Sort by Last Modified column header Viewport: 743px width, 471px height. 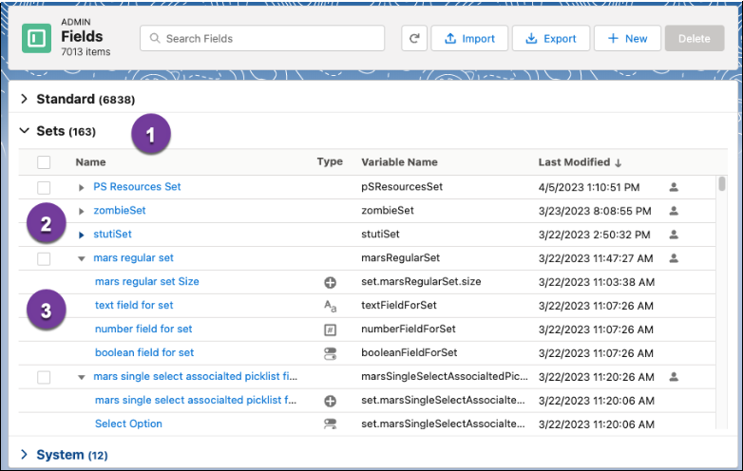click(574, 161)
